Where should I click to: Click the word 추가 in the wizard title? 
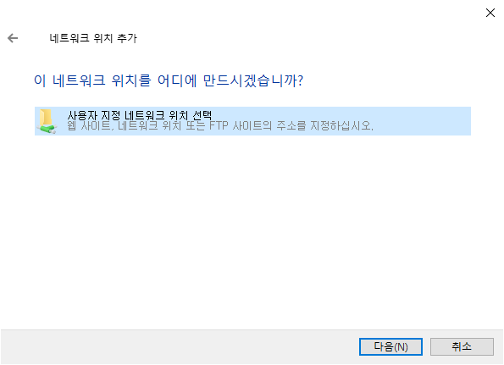click(x=127, y=38)
